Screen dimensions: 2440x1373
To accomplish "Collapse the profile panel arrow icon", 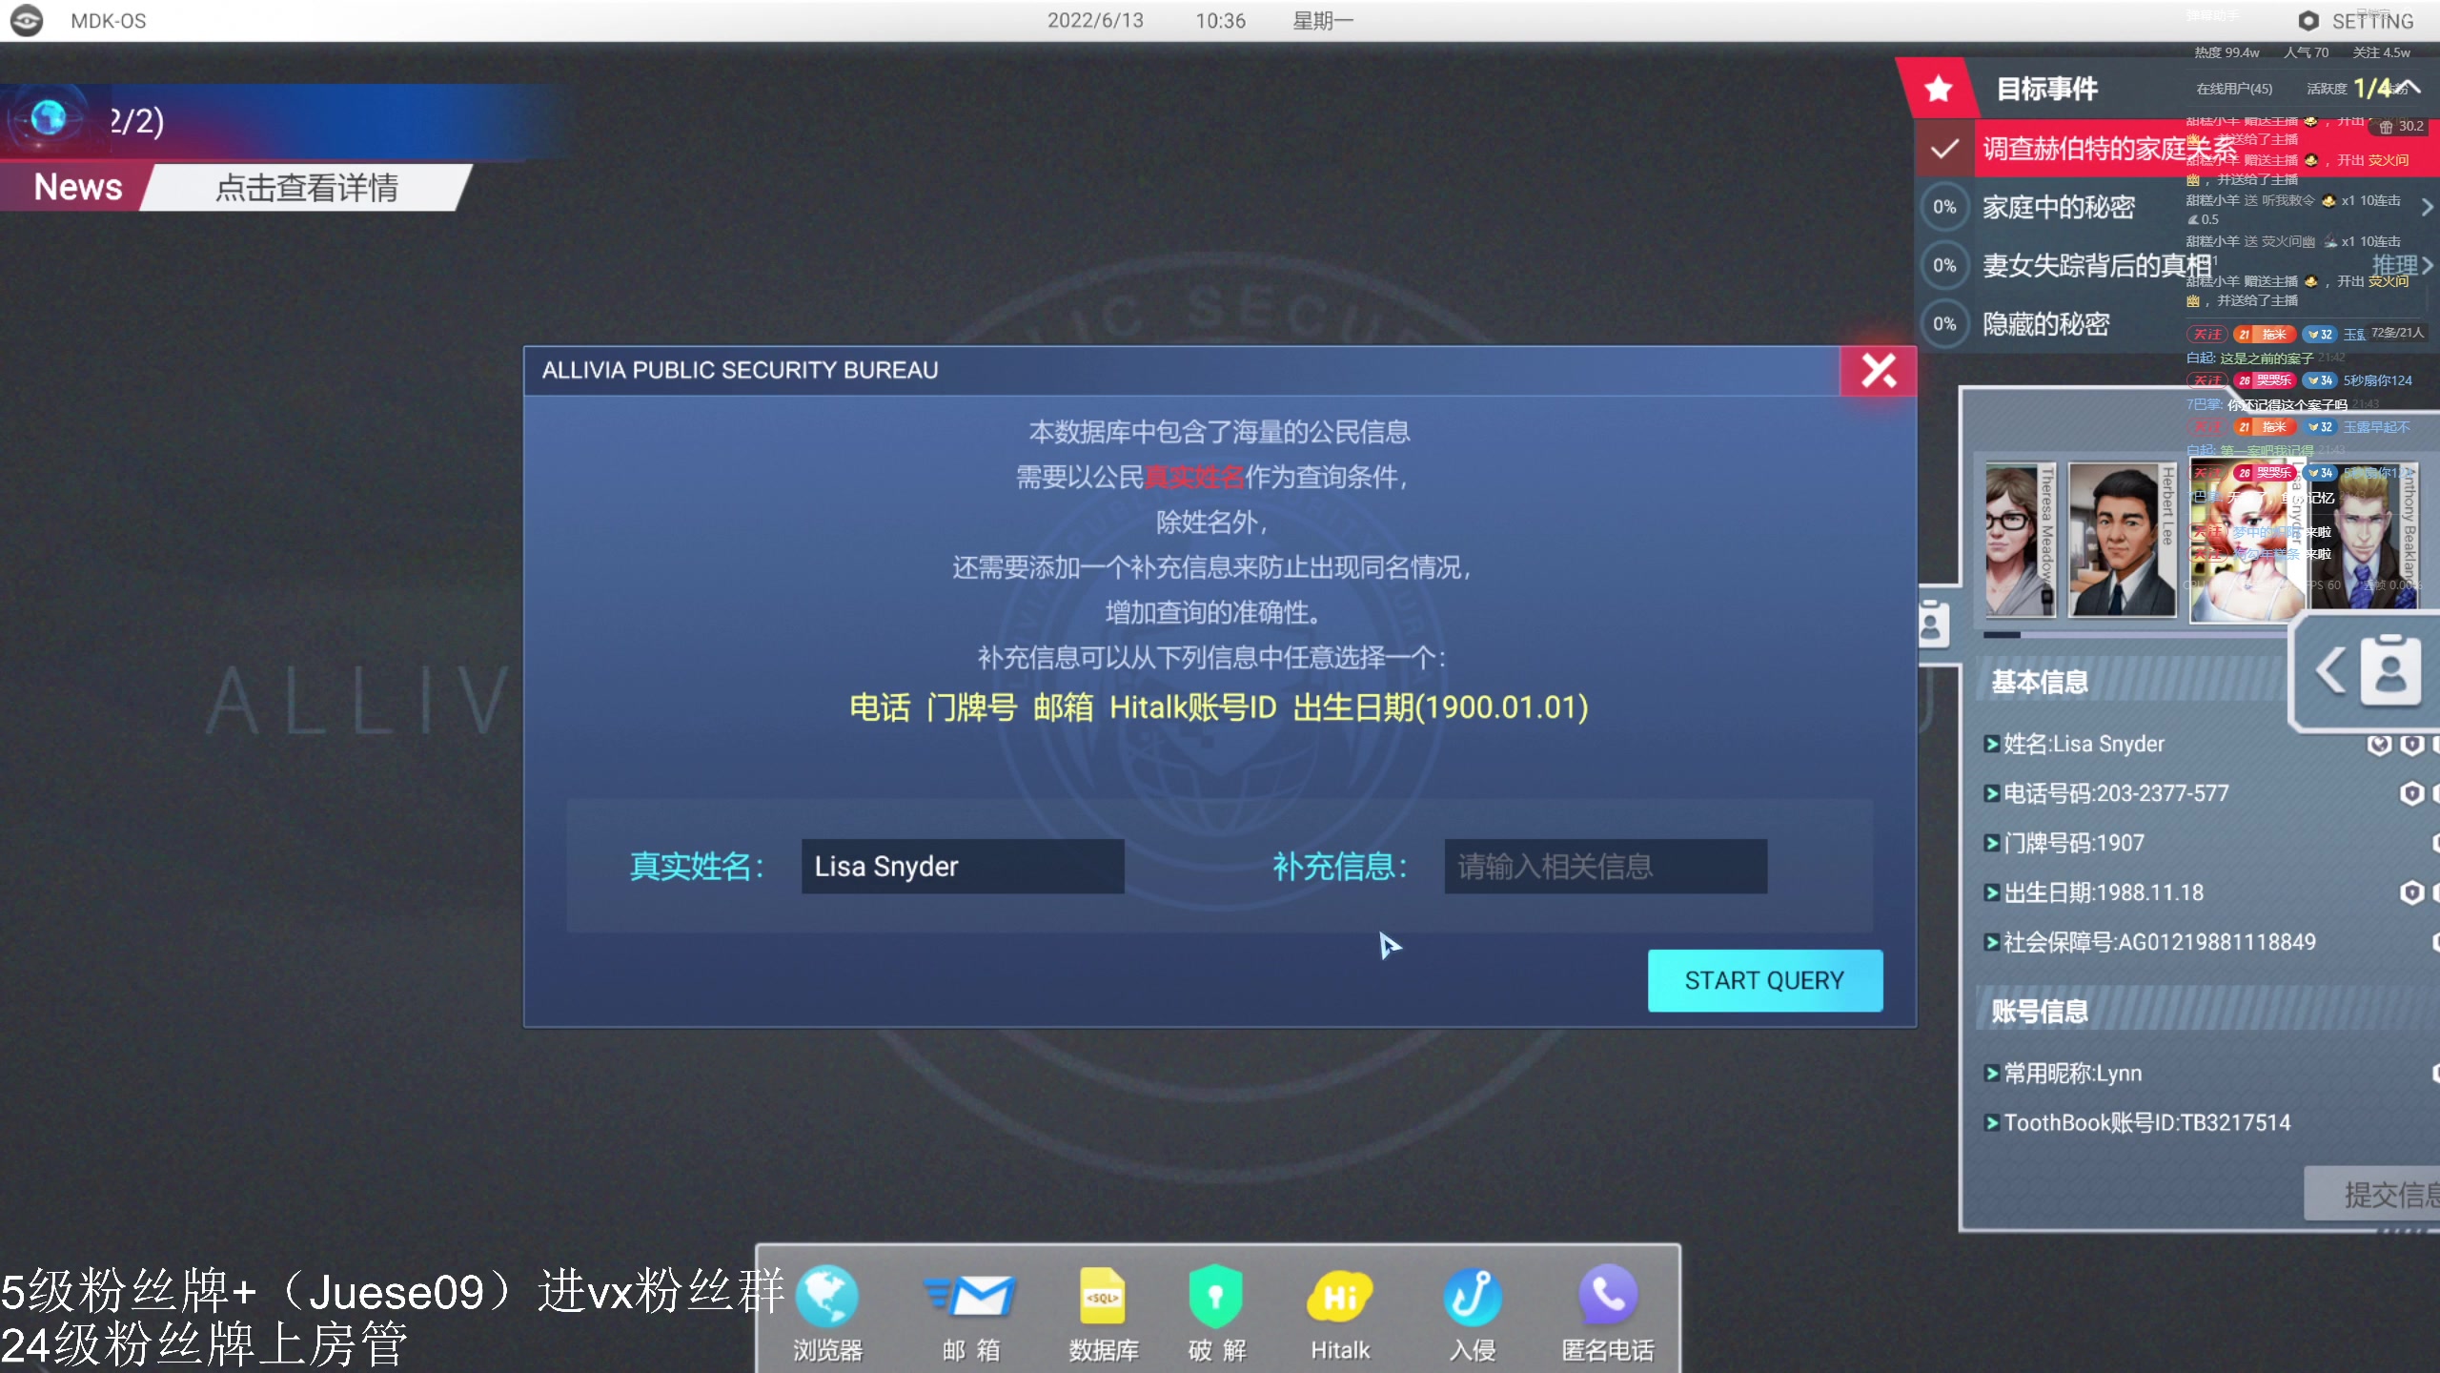I will pyautogui.click(x=2330, y=669).
